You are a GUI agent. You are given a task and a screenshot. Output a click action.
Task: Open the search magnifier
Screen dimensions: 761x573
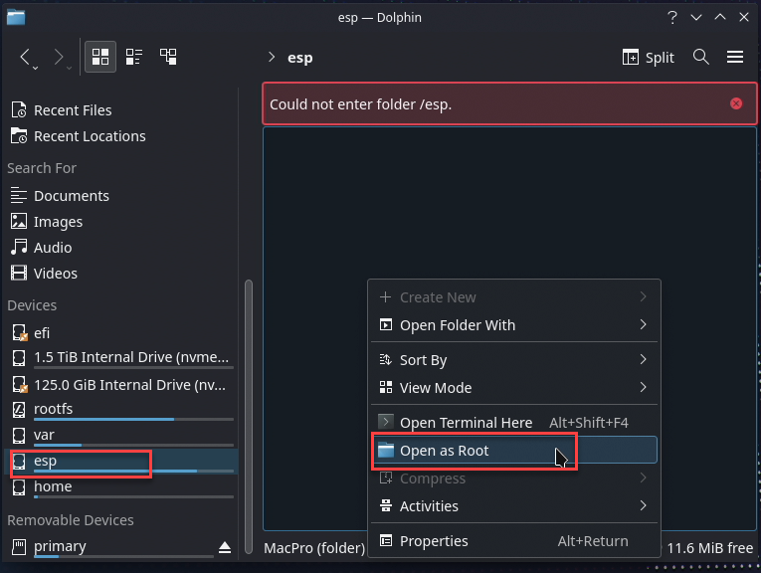(x=701, y=57)
